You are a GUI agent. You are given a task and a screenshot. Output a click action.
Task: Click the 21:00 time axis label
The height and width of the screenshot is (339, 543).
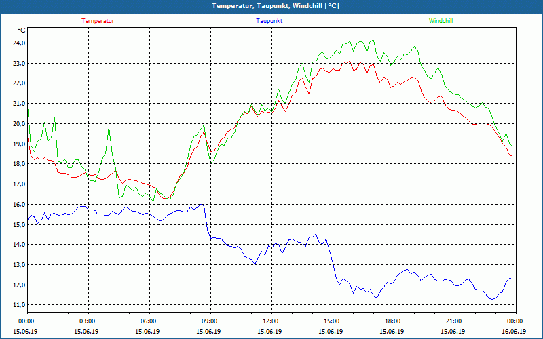click(x=455, y=321)
